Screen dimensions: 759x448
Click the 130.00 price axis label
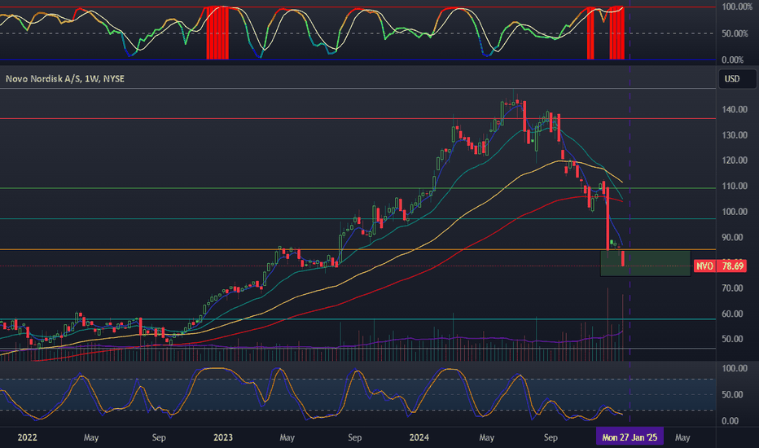tap(735, 135)
